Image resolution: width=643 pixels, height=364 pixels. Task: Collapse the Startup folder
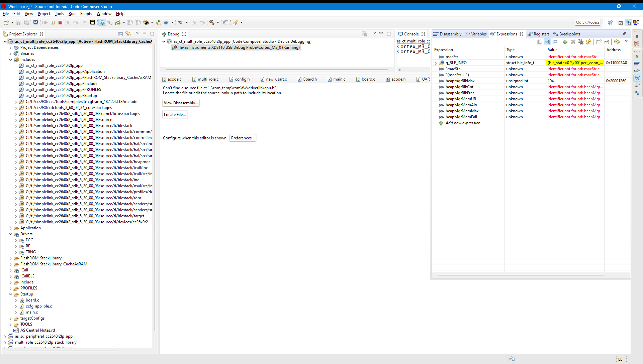[11, 294]
